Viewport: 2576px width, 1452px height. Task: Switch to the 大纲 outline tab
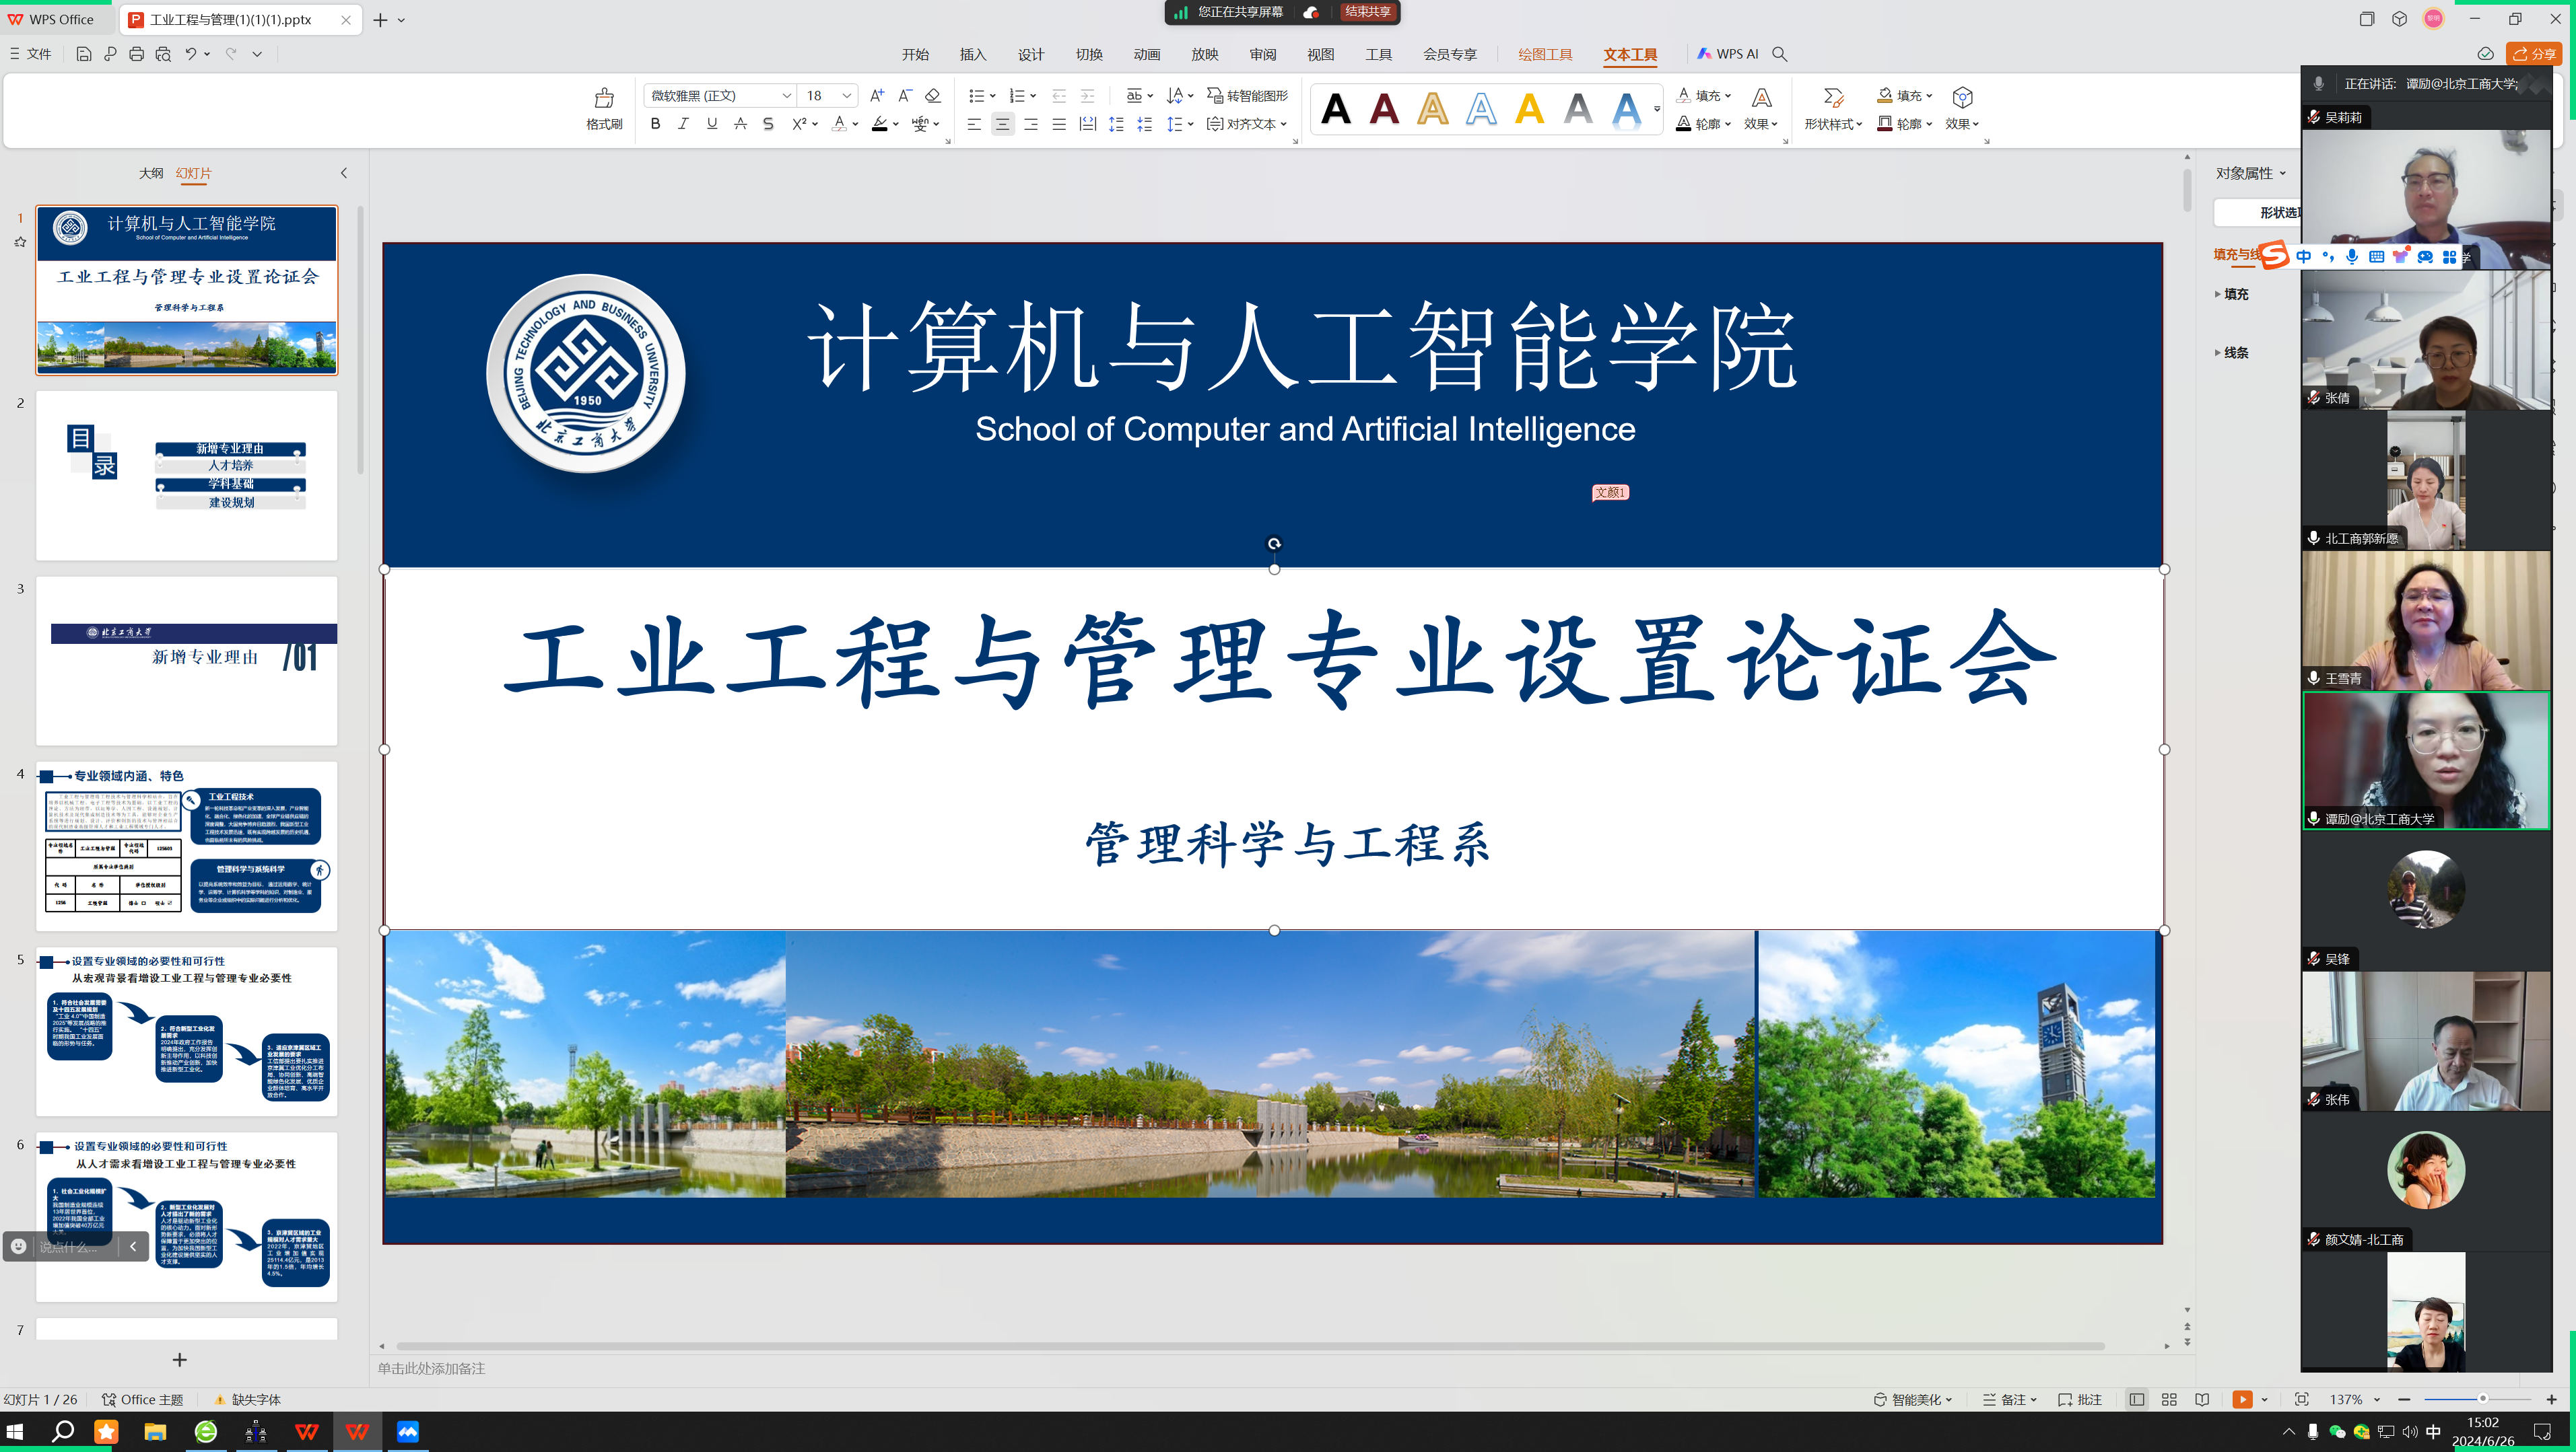coord(151,173)
